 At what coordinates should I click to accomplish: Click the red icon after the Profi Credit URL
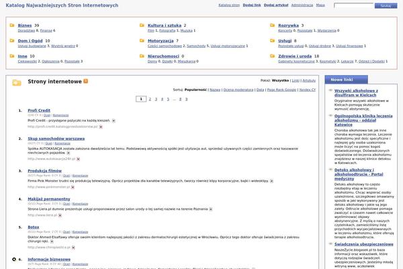point(101,126)
